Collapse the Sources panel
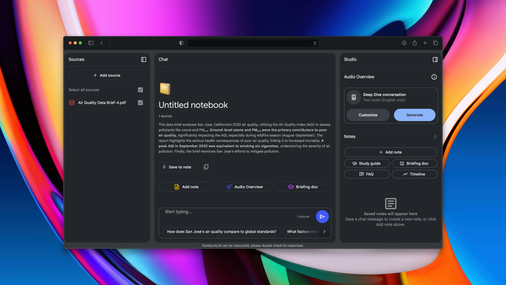Viewport: 506px width, 285px height. [x=143, y=59]
